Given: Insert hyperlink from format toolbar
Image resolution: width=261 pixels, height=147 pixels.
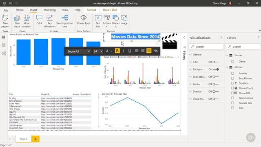Looking at the screenshot, I should pyautogui.click(x=156, y=51).
